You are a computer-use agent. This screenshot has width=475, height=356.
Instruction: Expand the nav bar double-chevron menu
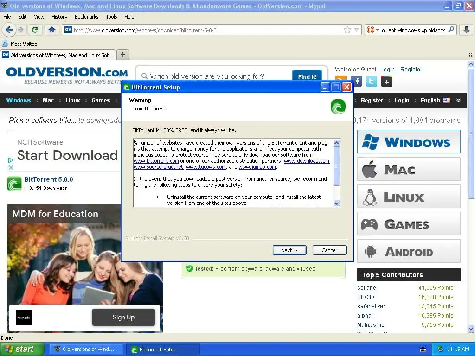458,100
